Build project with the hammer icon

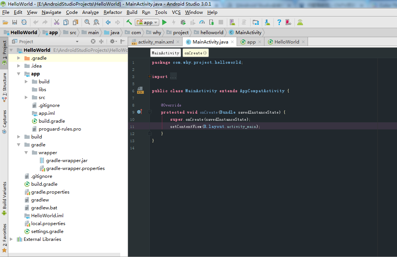pos(129,22)
